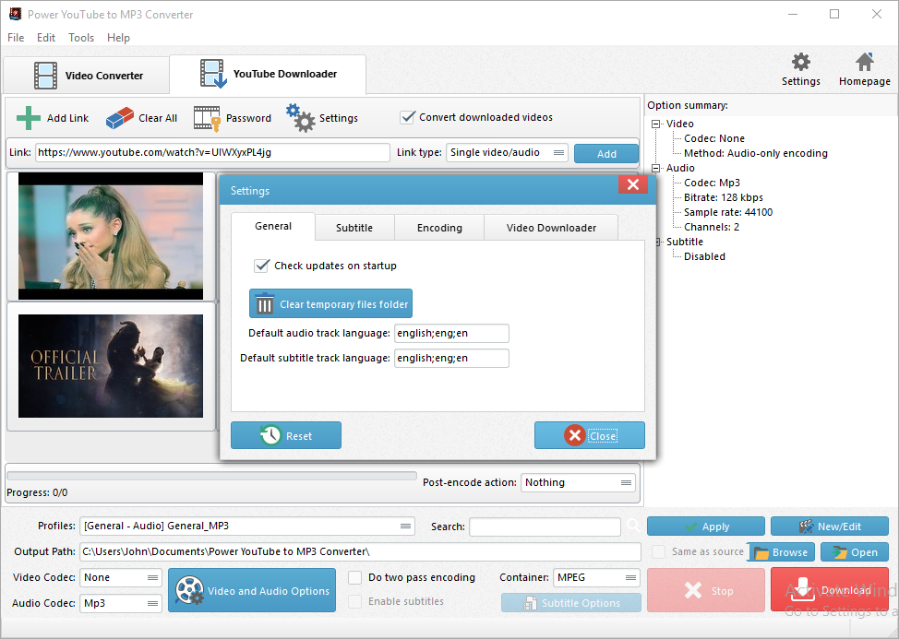Switch to the Video Downloader tab

pos(551,228)
